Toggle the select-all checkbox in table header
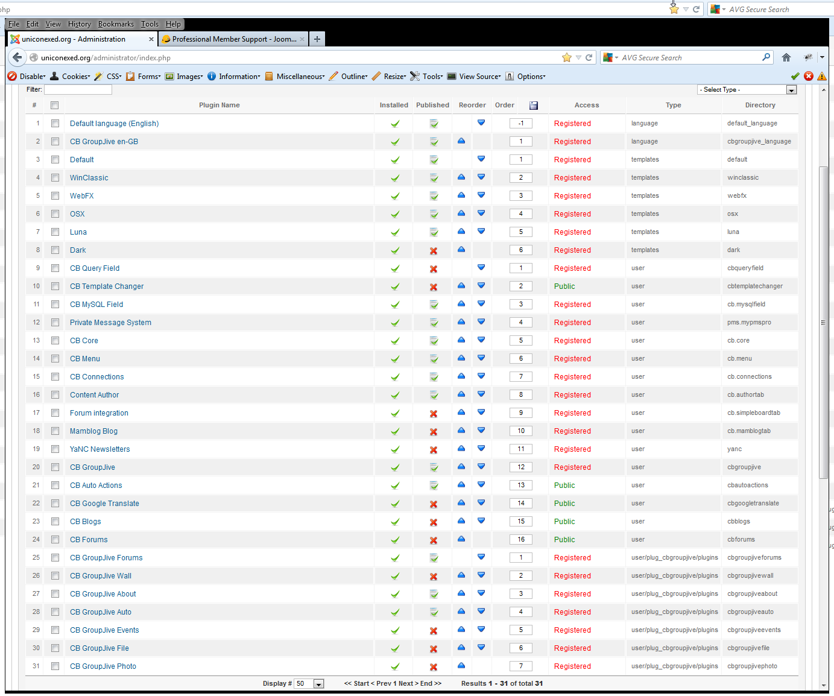The image size is (834, 696). click(55, 106)
